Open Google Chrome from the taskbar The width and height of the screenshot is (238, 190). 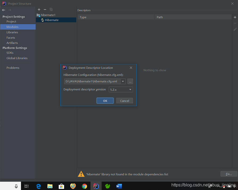pyautogui.click(x=84, y=186)
